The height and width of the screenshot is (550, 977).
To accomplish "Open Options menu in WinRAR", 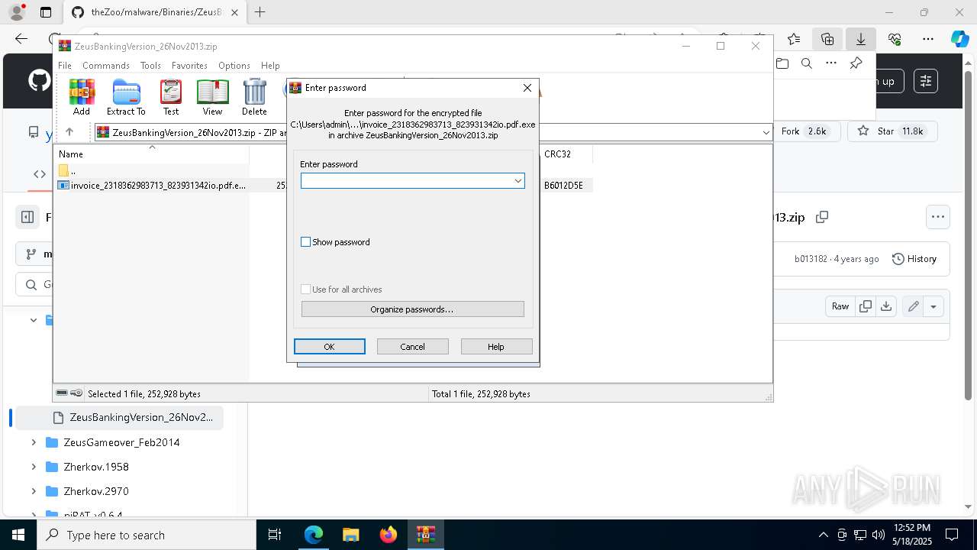I will coord(234,66).
